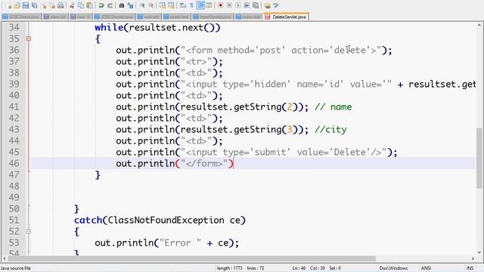Undo the last edit via toolbar
This screenshot has width=484, height=272.
101,5
